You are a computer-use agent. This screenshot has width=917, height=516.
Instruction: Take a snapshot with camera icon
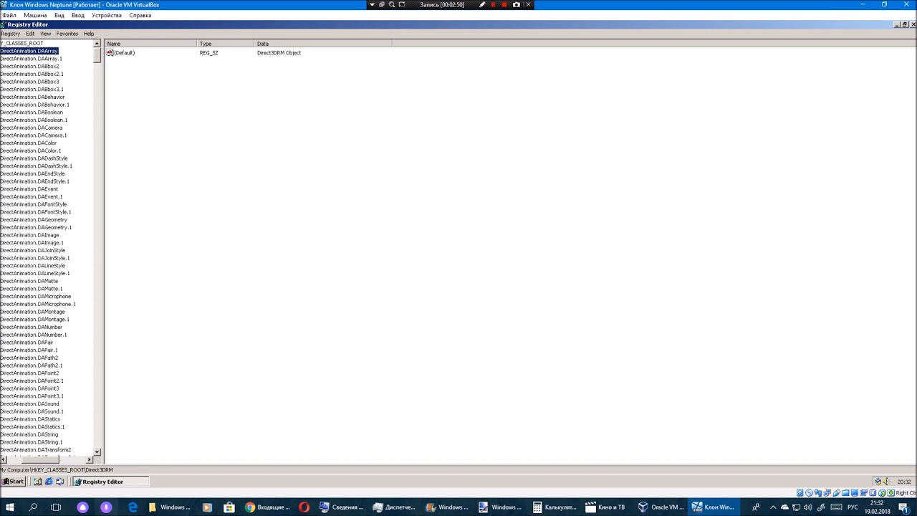point(517,4)
